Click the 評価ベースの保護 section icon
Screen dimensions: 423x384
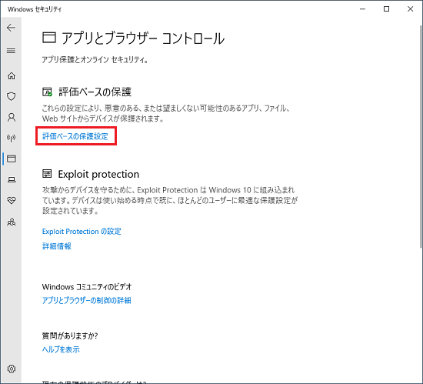click(x=47, y=92)
